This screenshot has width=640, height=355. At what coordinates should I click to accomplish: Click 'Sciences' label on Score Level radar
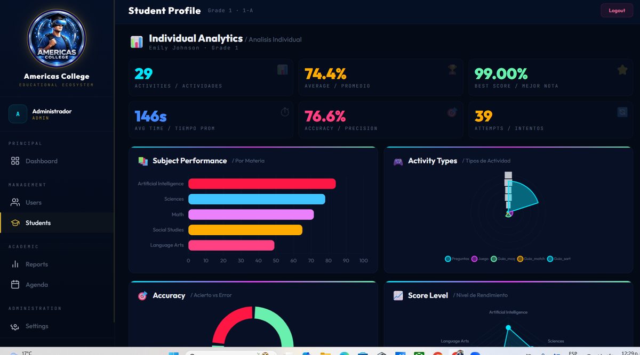coord(556,341)
